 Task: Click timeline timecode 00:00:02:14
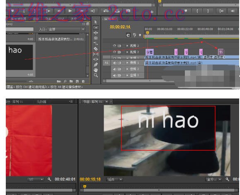tap(120, 27)
